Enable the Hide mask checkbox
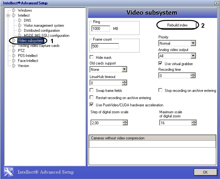This screenshot has height=179, width=220. (91, 57)
